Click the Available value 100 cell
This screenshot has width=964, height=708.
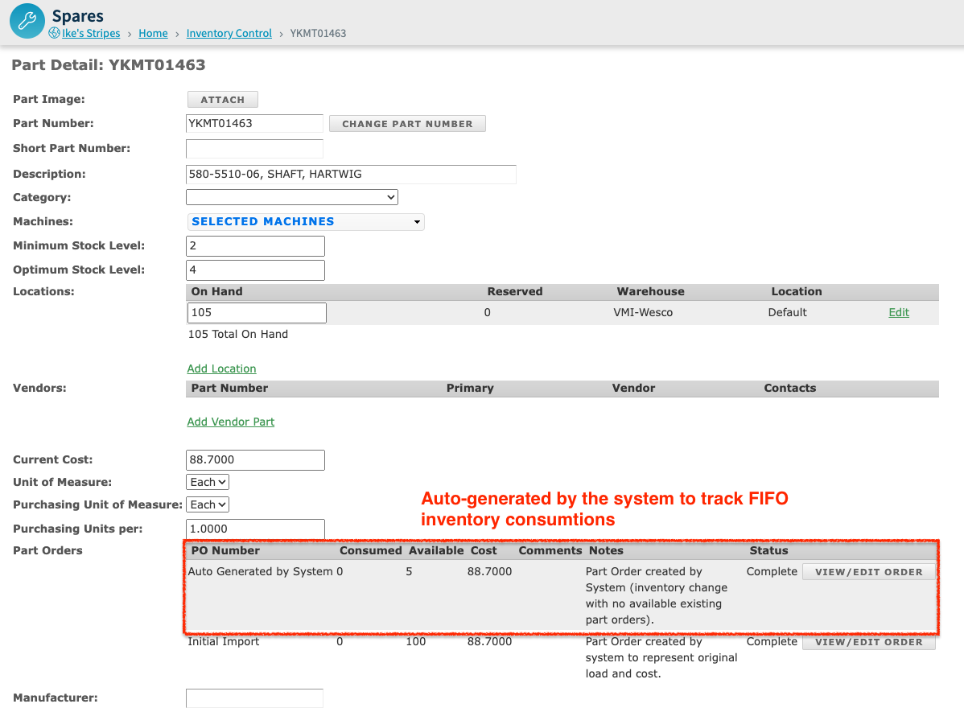[415, 642]
